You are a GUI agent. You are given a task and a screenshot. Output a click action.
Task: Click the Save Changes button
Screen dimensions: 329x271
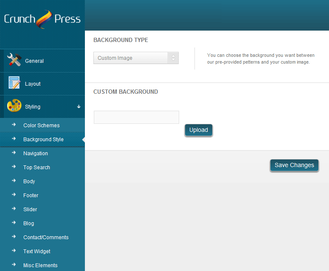click(294, 165)
